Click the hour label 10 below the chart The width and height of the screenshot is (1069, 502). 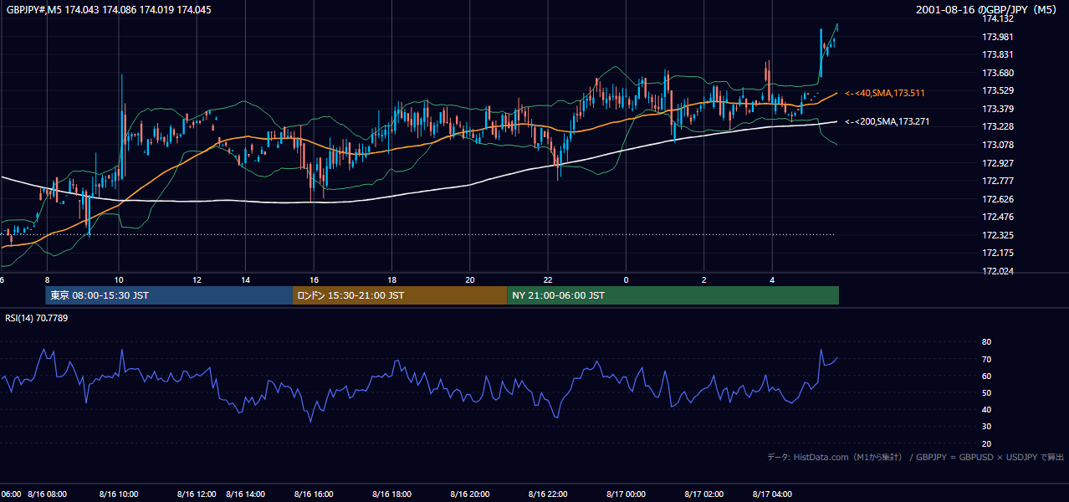[x=119, y=279]
